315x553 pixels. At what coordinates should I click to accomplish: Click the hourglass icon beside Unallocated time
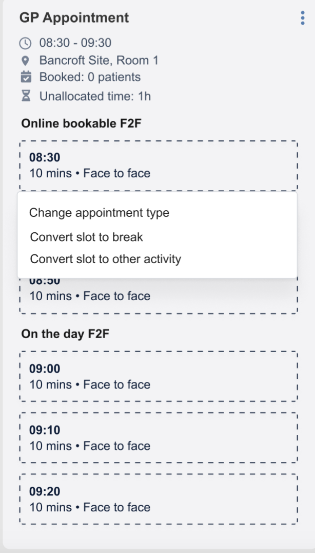click(x=26, y=96)
